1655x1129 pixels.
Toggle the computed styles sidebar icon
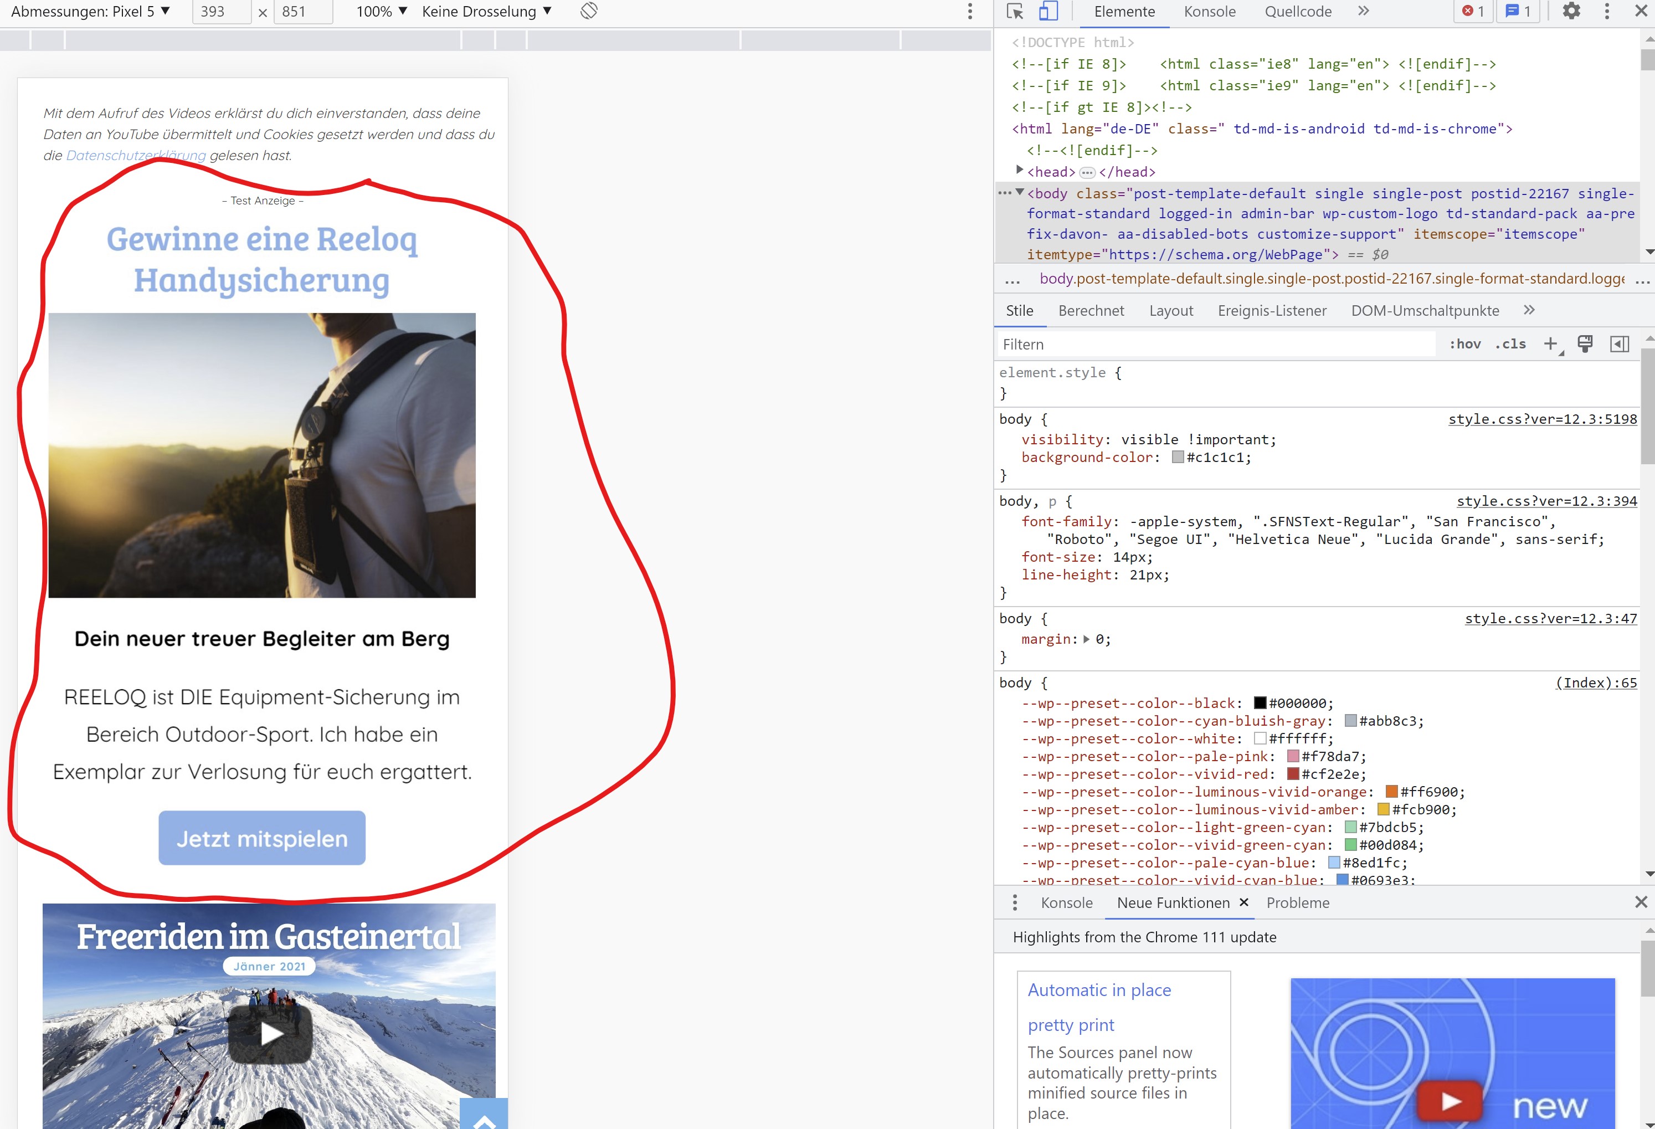pos(1620,344)
